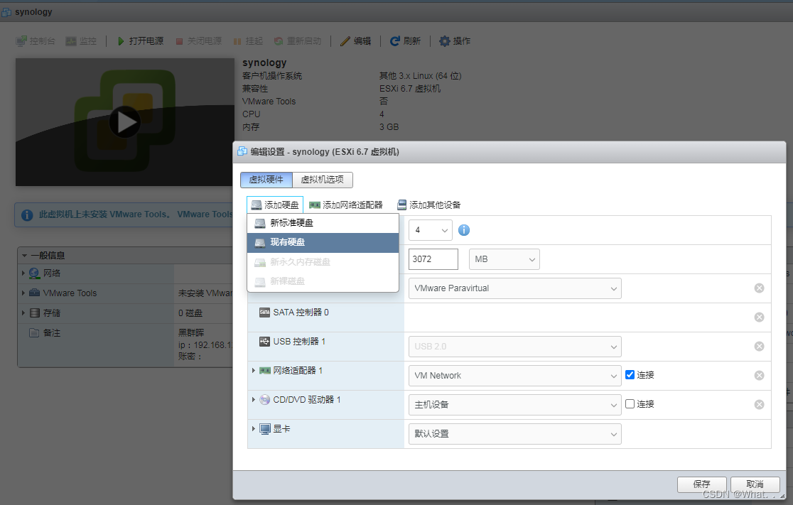Open the CPU count dropdown showing 4
The height and width of the screenshot is (505, 793).
431,231
